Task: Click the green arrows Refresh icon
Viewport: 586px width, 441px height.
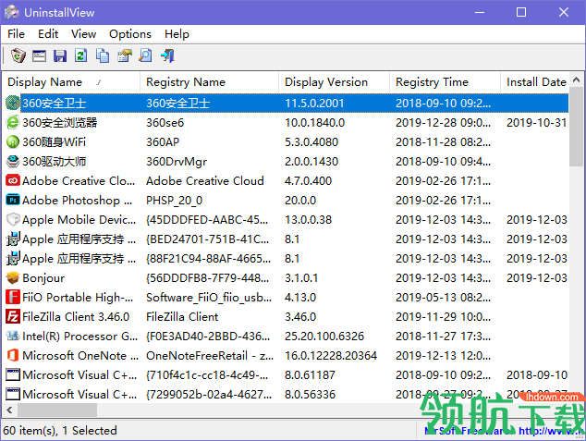Action: [x=80, y=55]
